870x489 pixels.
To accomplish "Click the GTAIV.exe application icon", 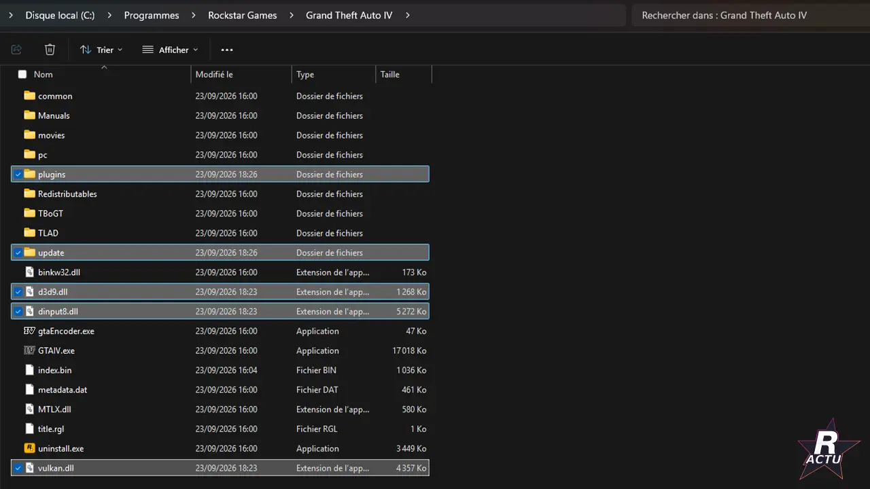I will (x=29, y=350).
